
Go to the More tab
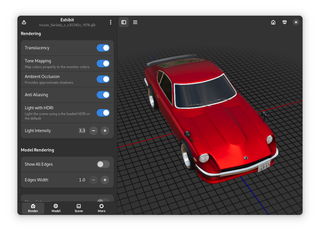click(x=102, y=208)
